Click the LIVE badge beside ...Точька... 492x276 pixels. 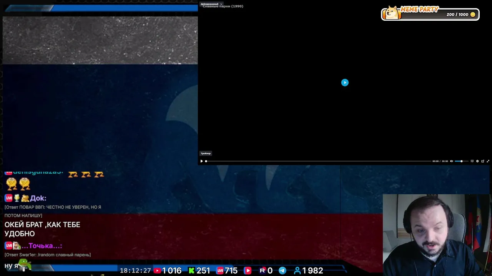pos(8,246)
